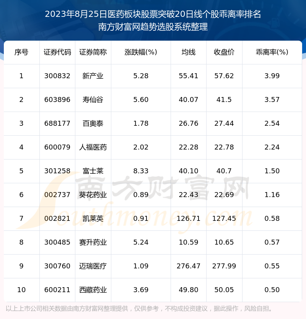Viewport: 306px width, 319px height.
Task: Click moving average value 55.41
Action: (189, 76)
